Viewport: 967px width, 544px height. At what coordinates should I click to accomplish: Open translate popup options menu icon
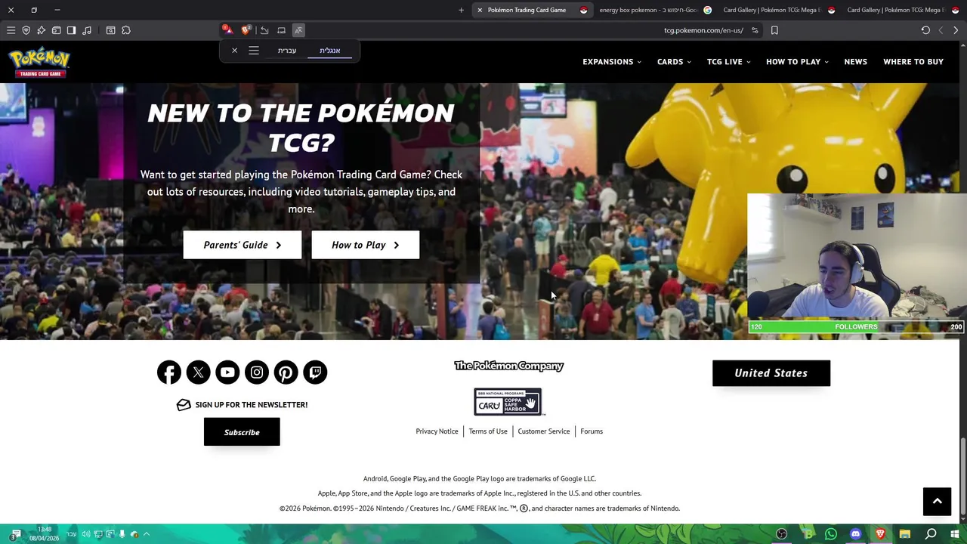coord(254,51)
